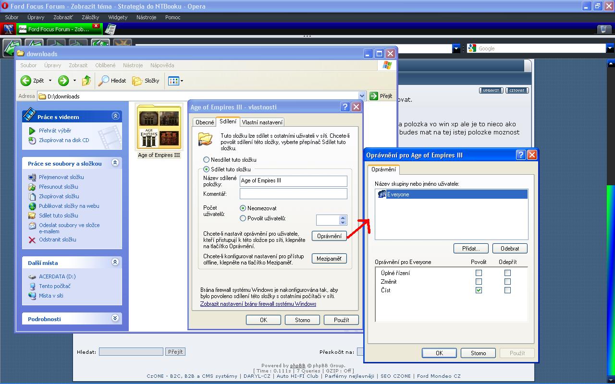Open the Adresa address bar dropdown
This screenshot has width=615, height=384.
click(x=362, y=96)
